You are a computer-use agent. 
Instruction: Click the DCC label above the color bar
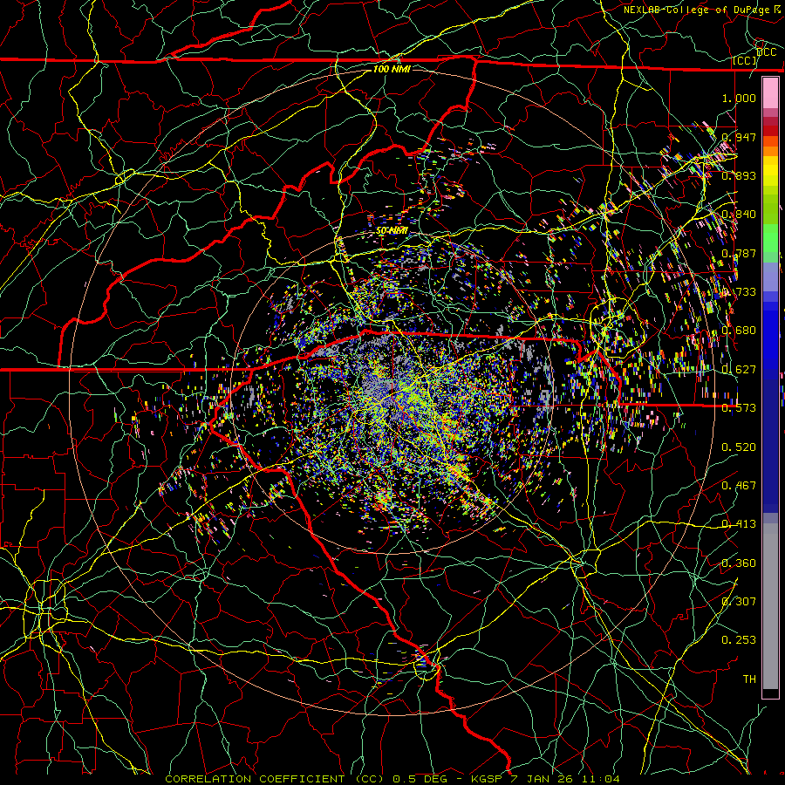767,51
